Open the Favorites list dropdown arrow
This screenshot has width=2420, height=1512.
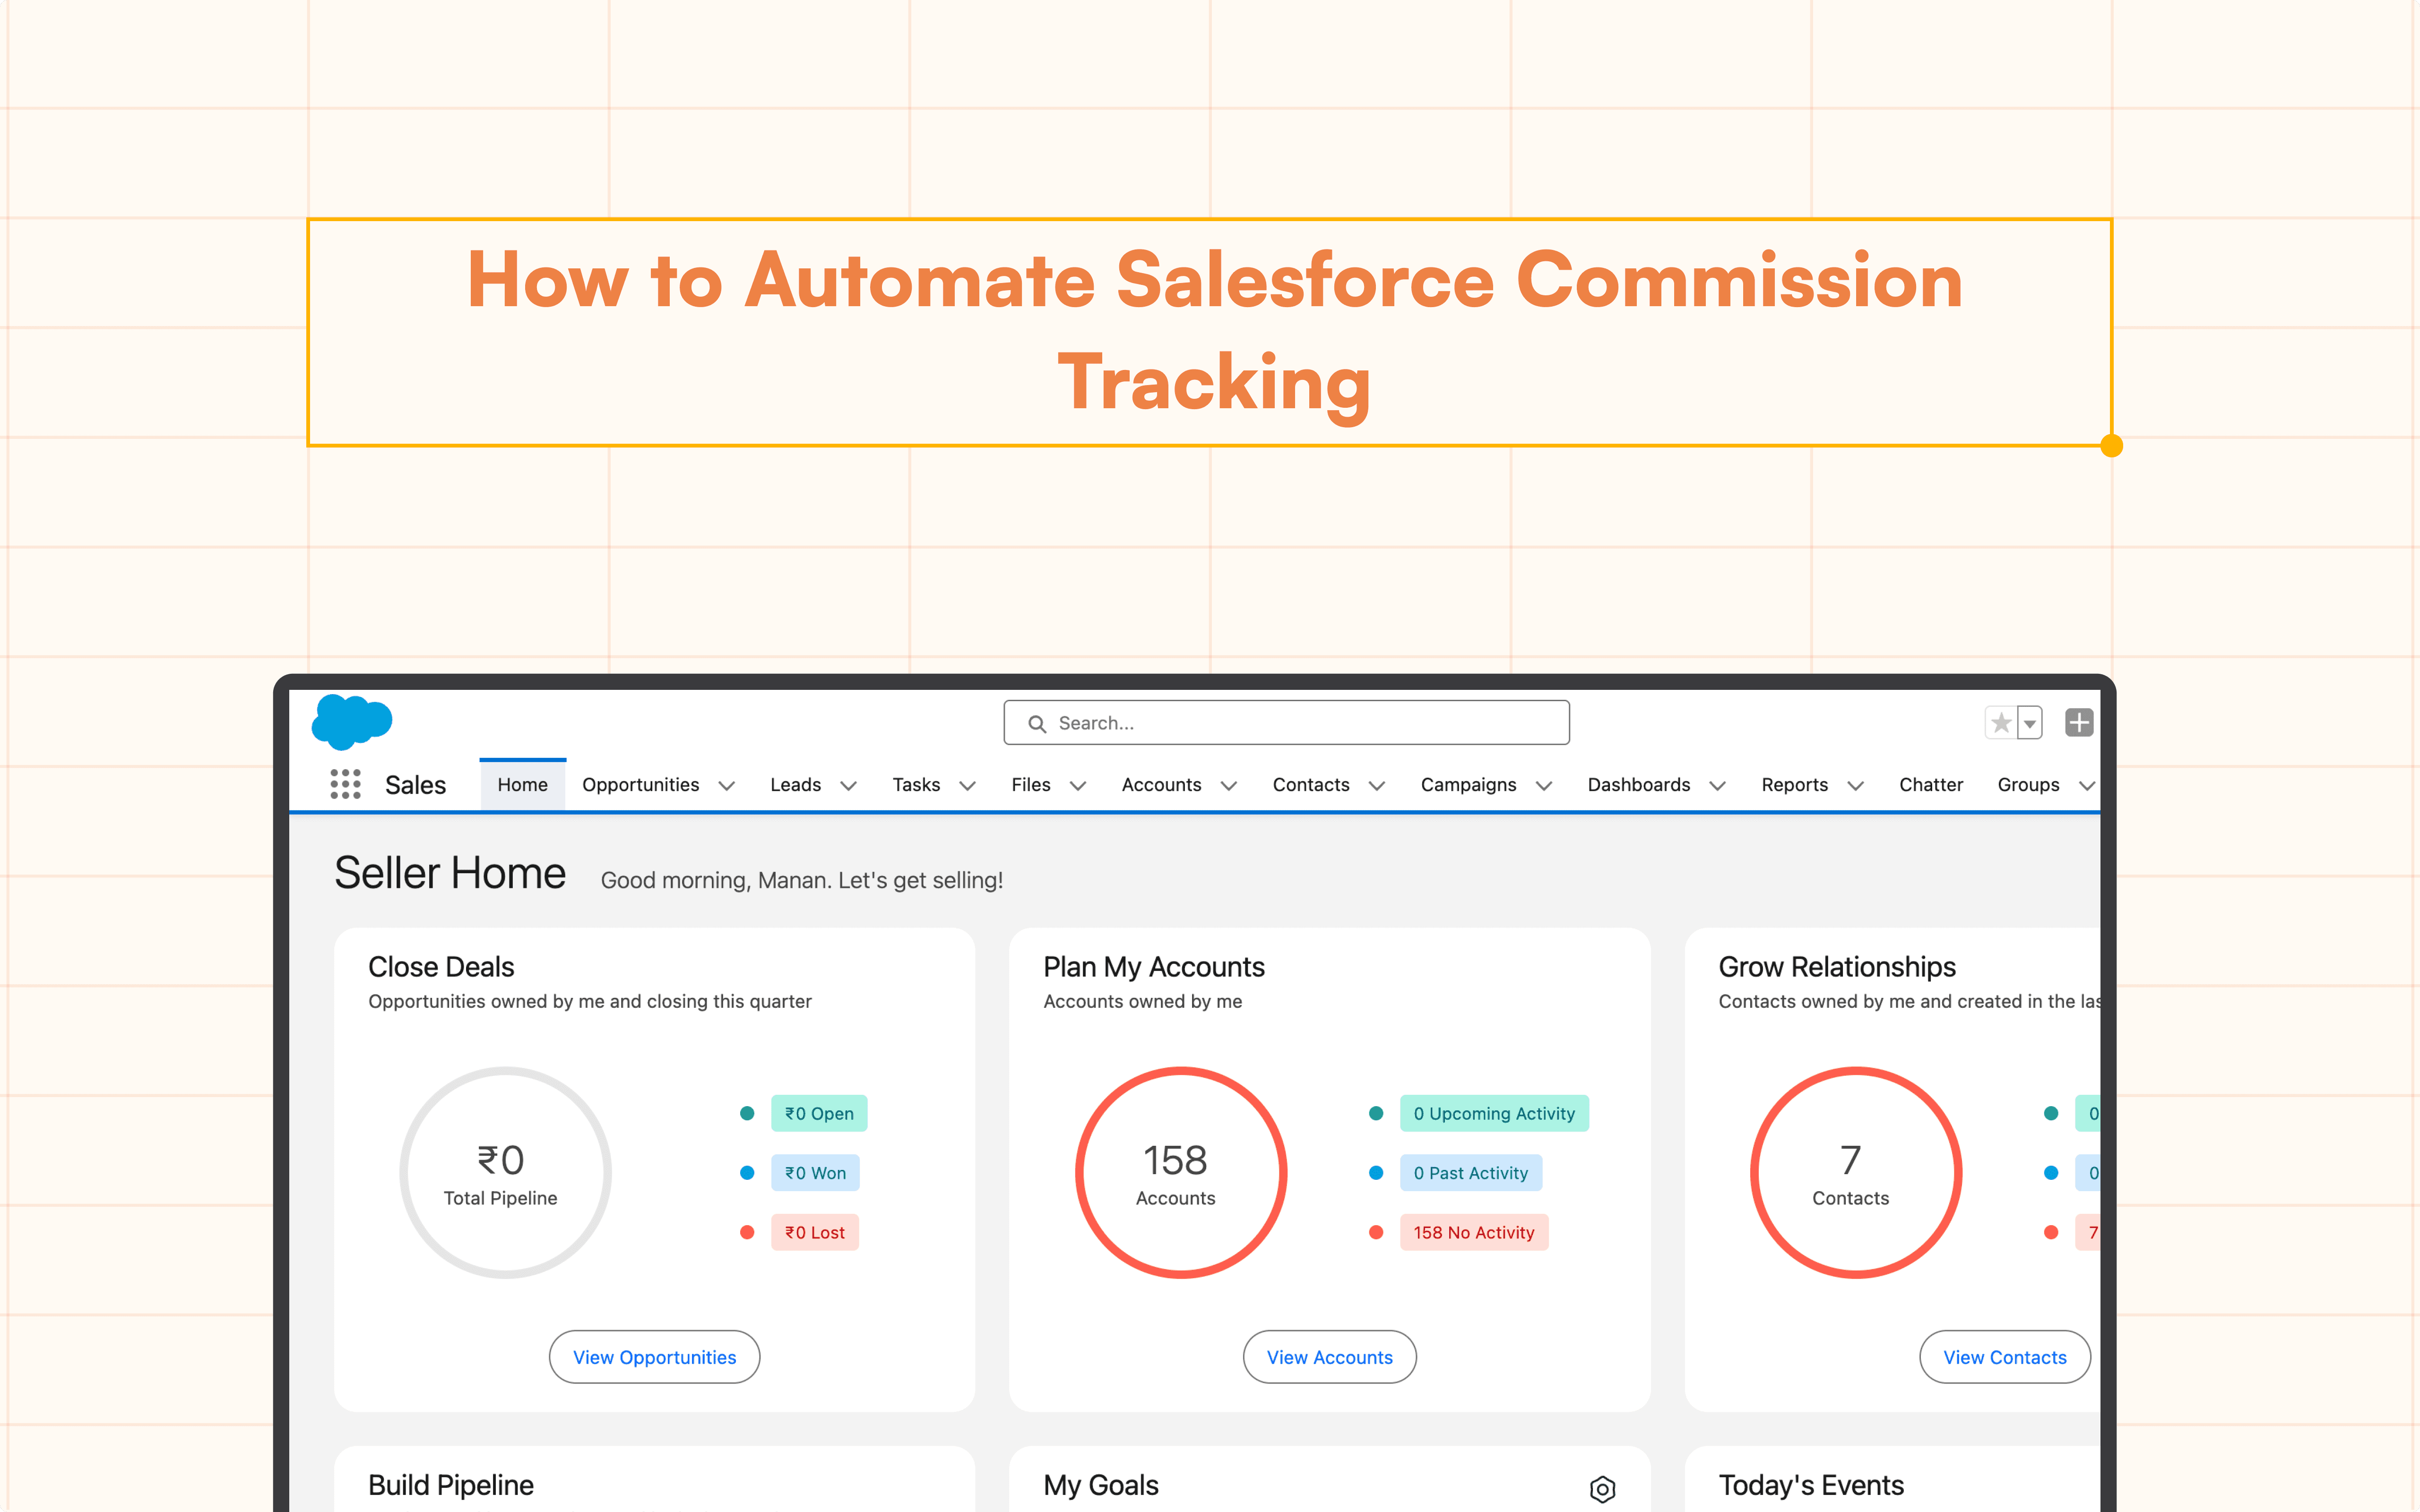coord(2030,723)
